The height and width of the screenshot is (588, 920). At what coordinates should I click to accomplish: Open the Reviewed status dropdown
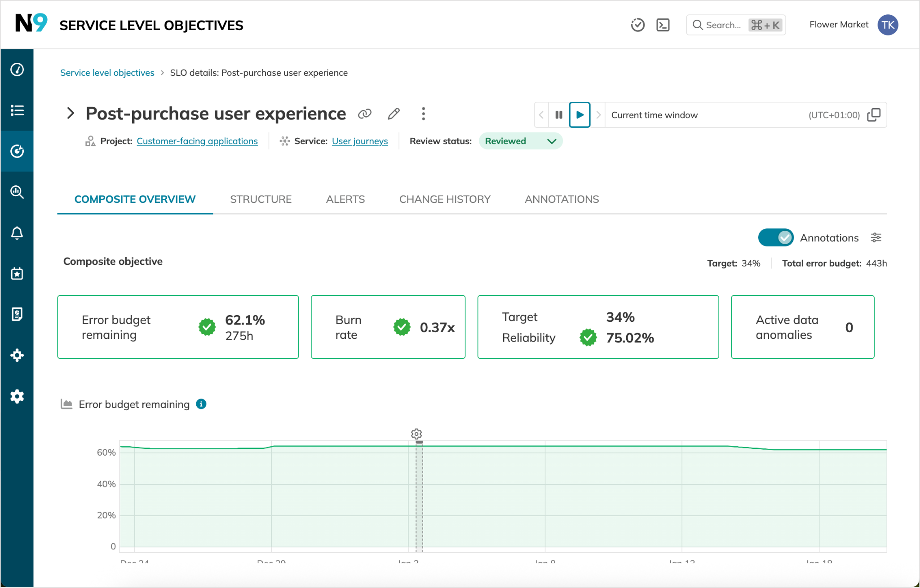coord(520,141)
